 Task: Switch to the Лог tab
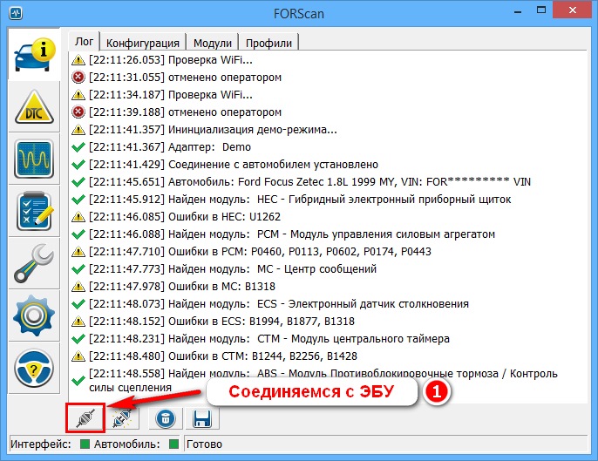pos(84,41)
